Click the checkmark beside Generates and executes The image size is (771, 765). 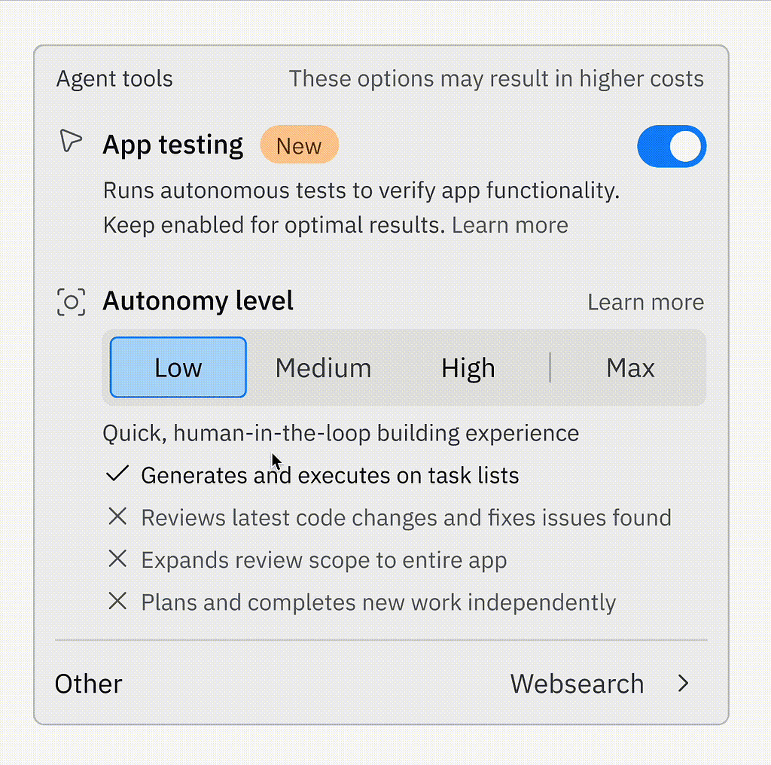(x=117, y=474)
